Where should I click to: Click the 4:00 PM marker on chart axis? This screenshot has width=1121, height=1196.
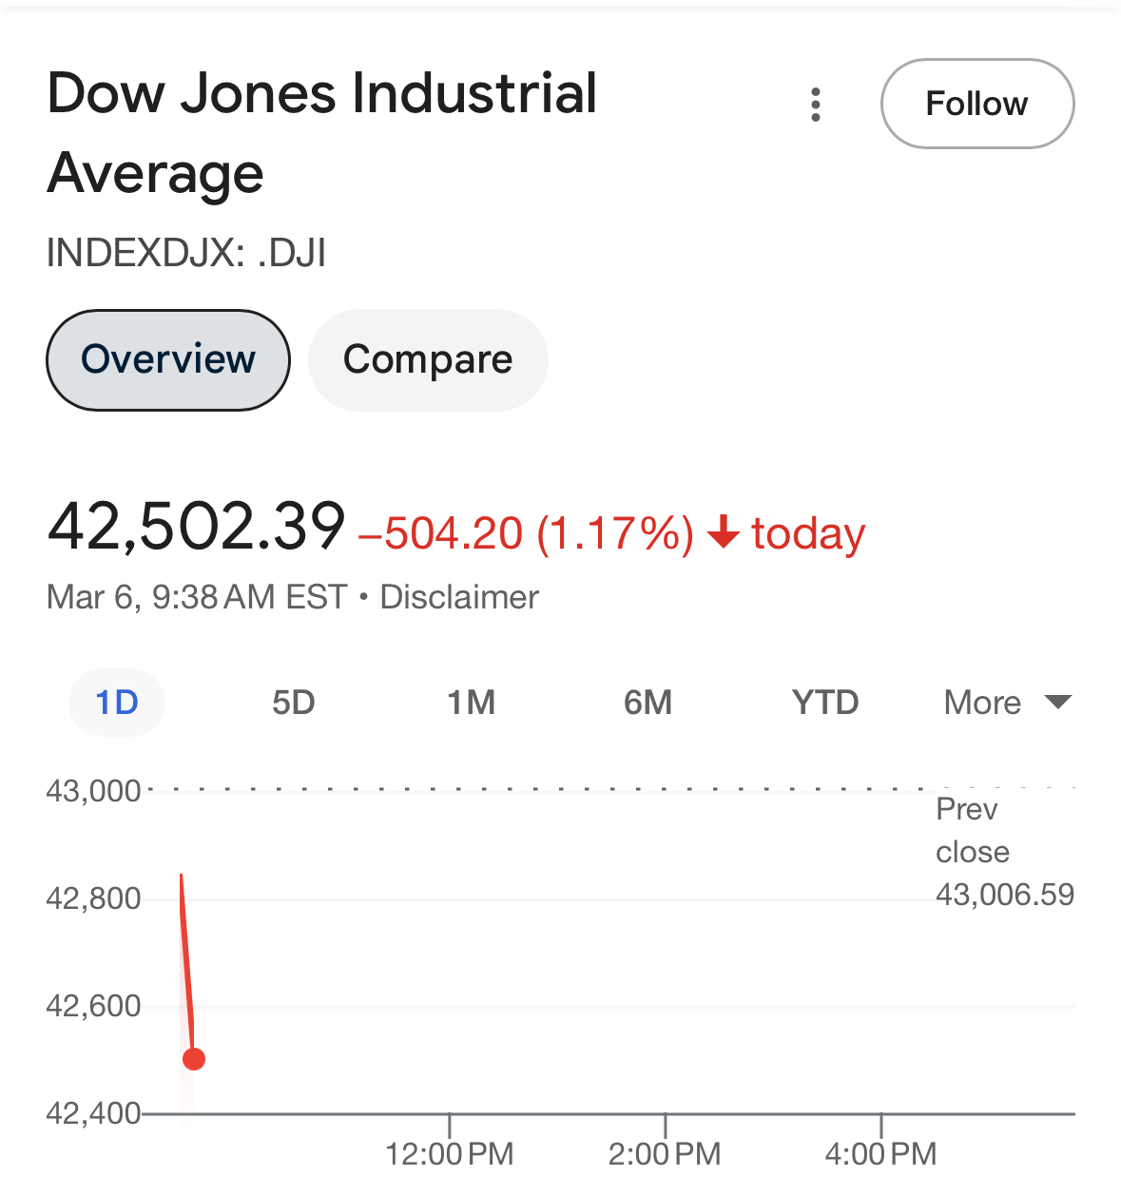point(881,1154)
